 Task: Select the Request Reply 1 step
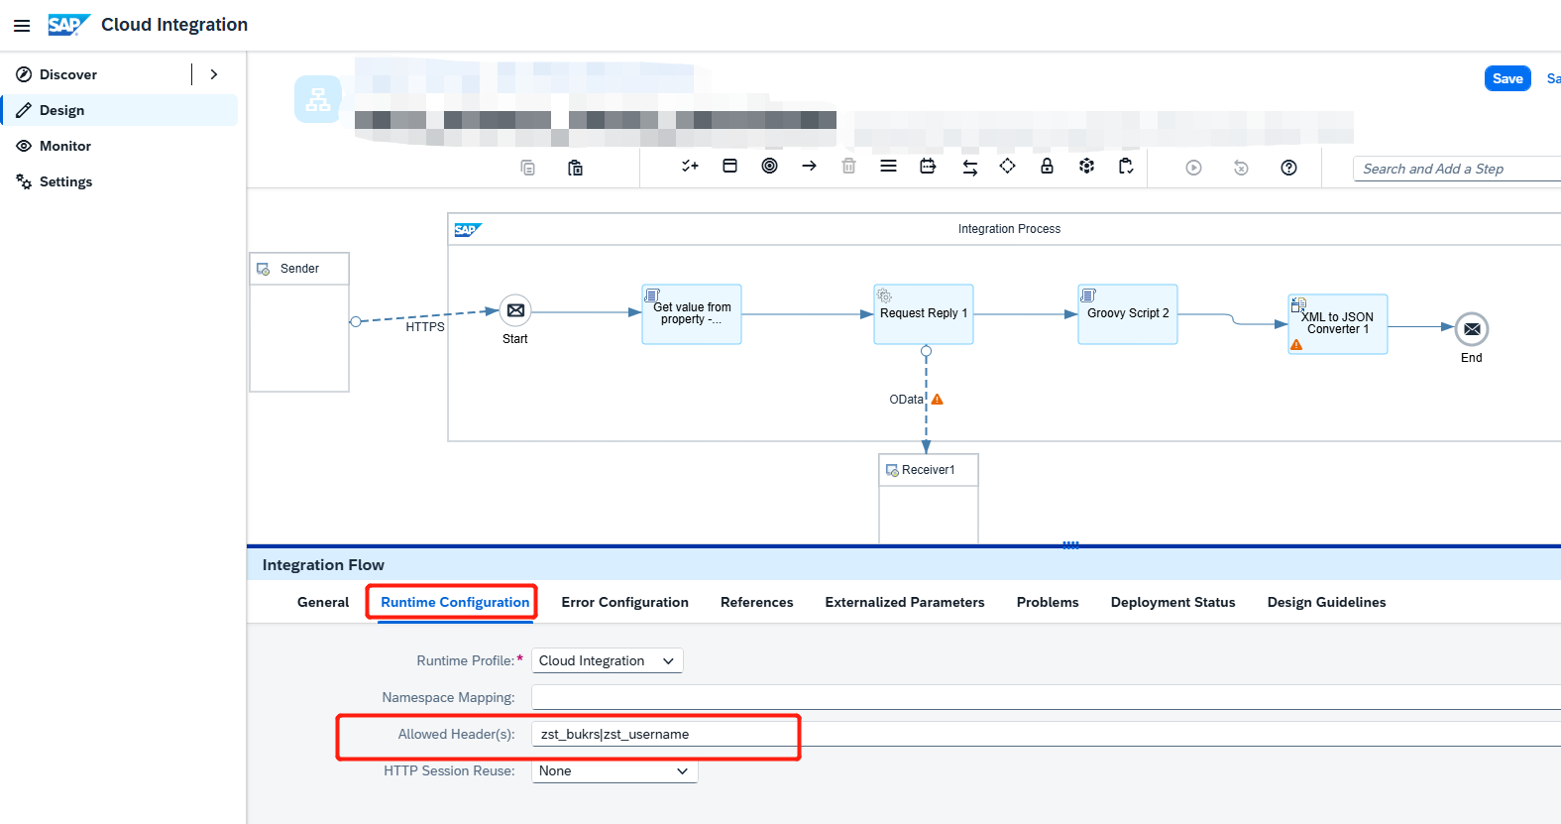tap(924, 314)
